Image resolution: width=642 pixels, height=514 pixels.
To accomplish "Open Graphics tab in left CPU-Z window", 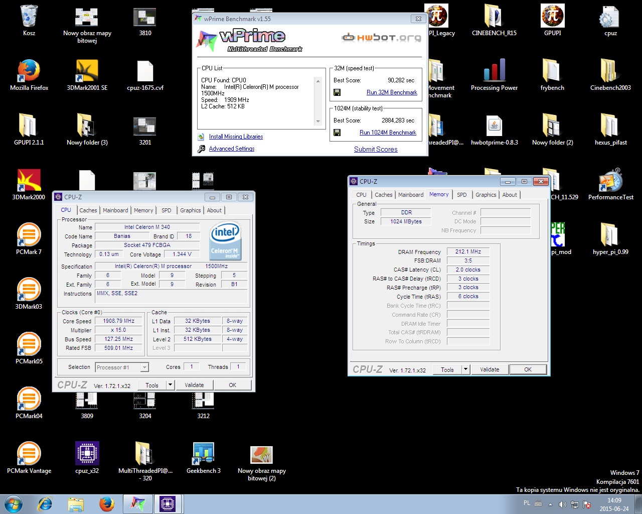I will 191,210.
